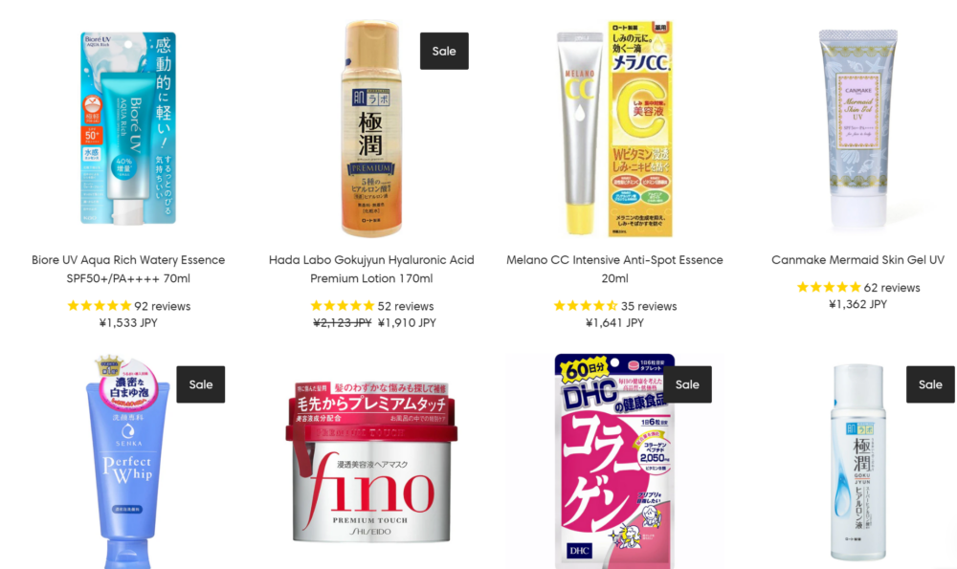Click Sale badge on Hada Labo Premium

coord(444,51)
